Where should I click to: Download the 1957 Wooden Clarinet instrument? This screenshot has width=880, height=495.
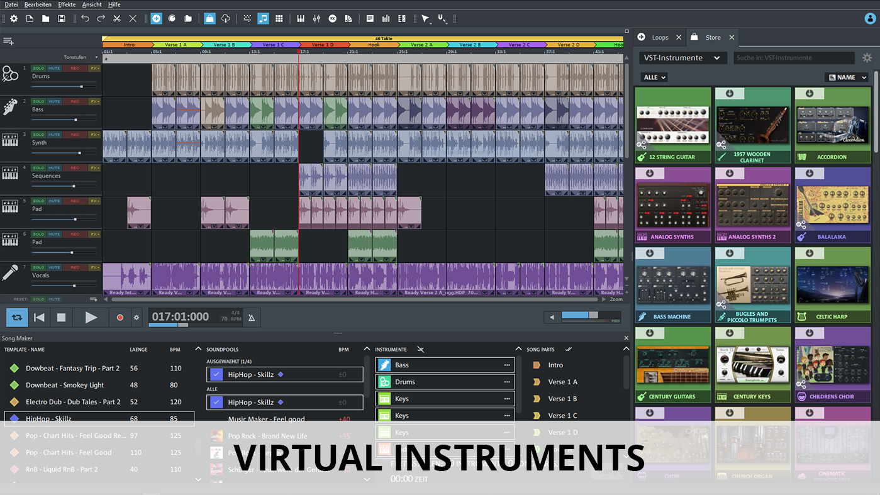coord(730,94)
